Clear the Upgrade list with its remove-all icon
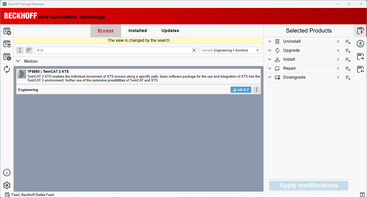This screenshot has height=198, width=367. (x=348, y=50)
